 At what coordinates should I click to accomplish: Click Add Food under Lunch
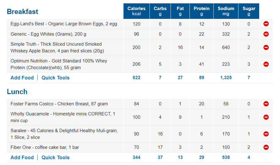pos(22,157)
